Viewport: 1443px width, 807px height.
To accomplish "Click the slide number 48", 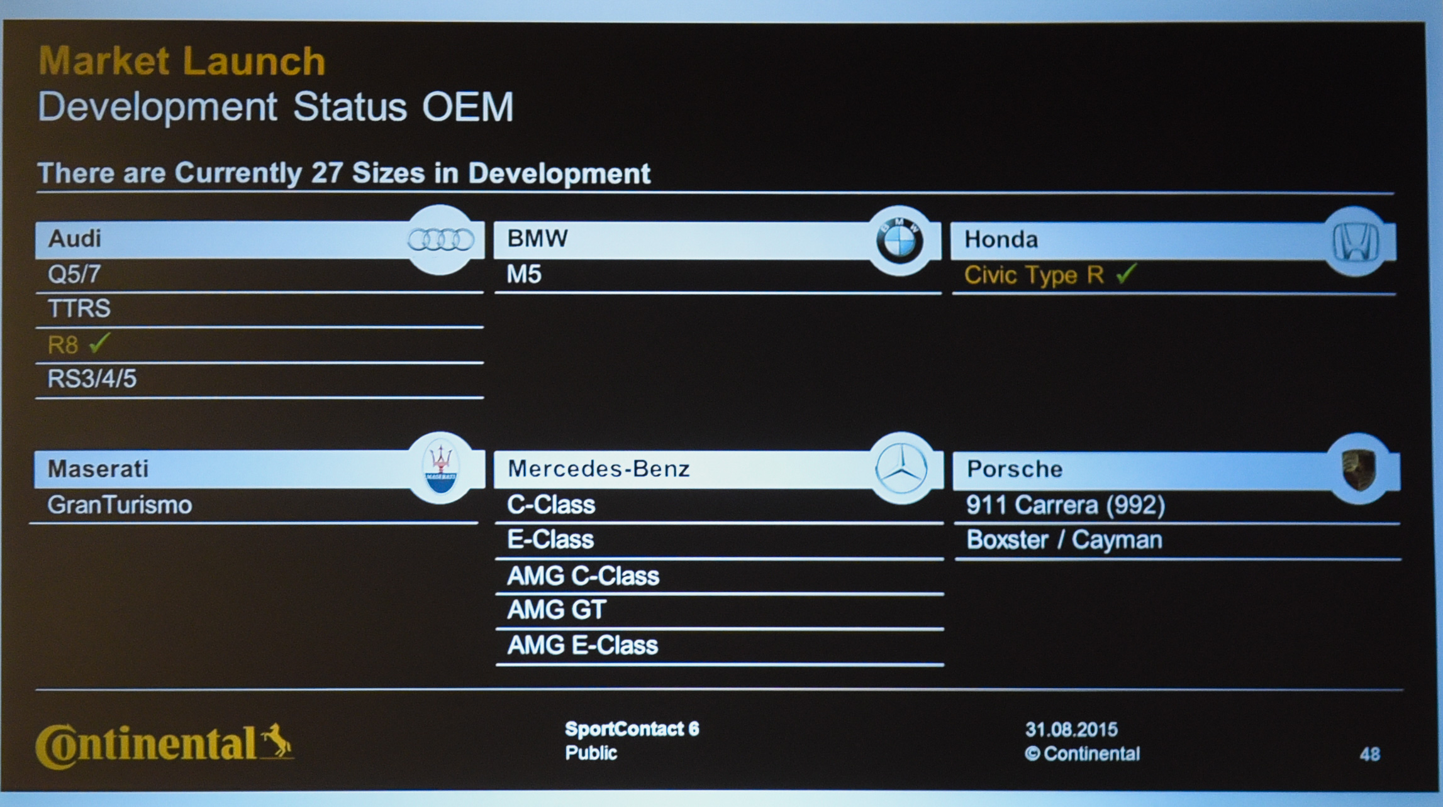I will 1369,755.
